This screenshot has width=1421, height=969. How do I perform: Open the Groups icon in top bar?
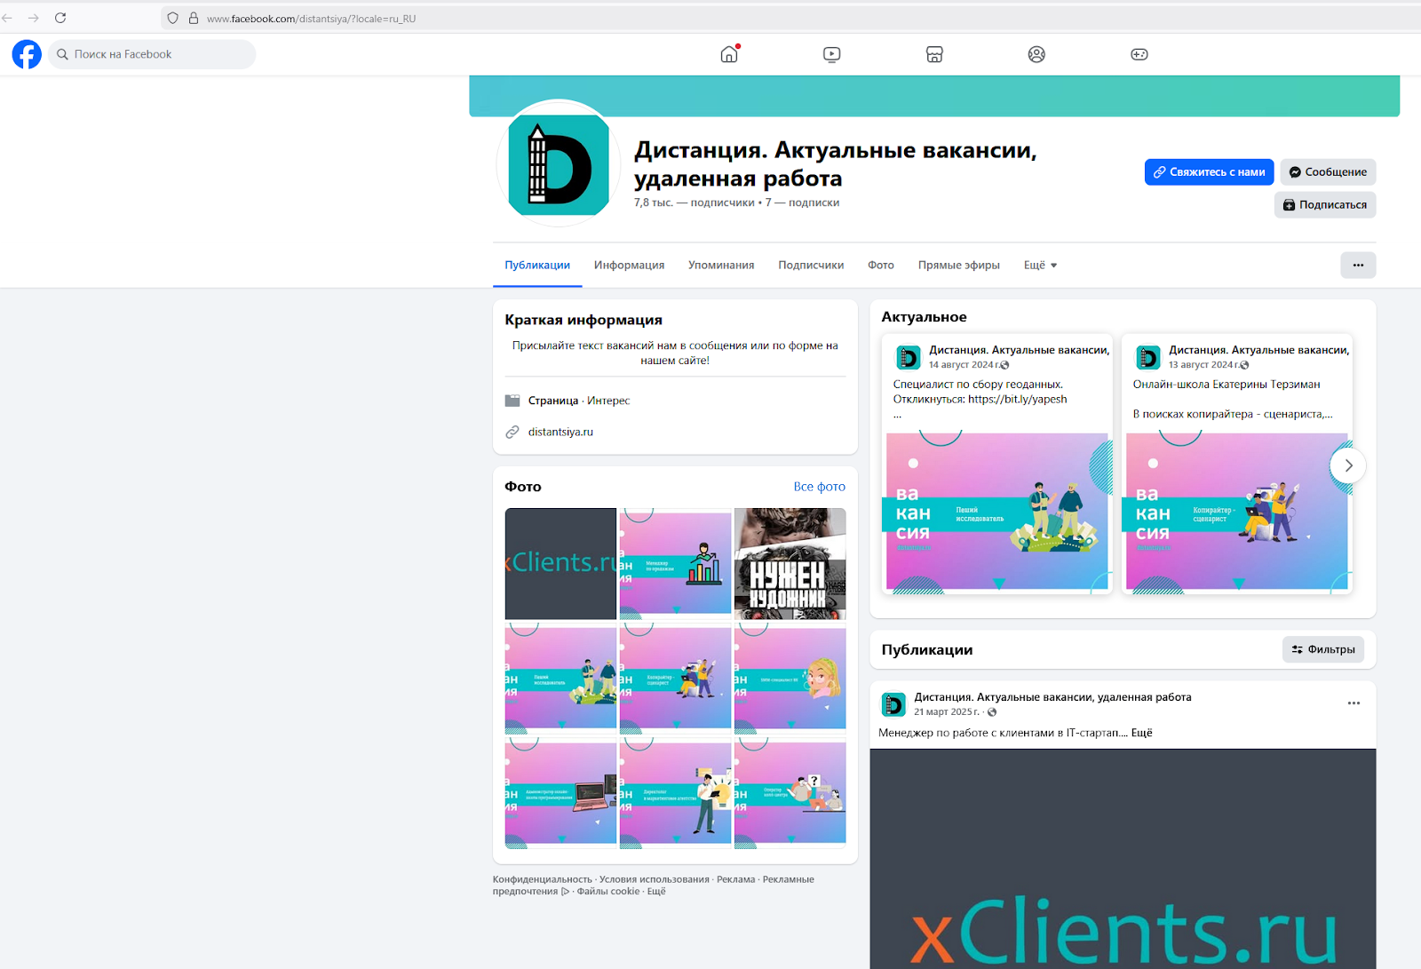1036,54
